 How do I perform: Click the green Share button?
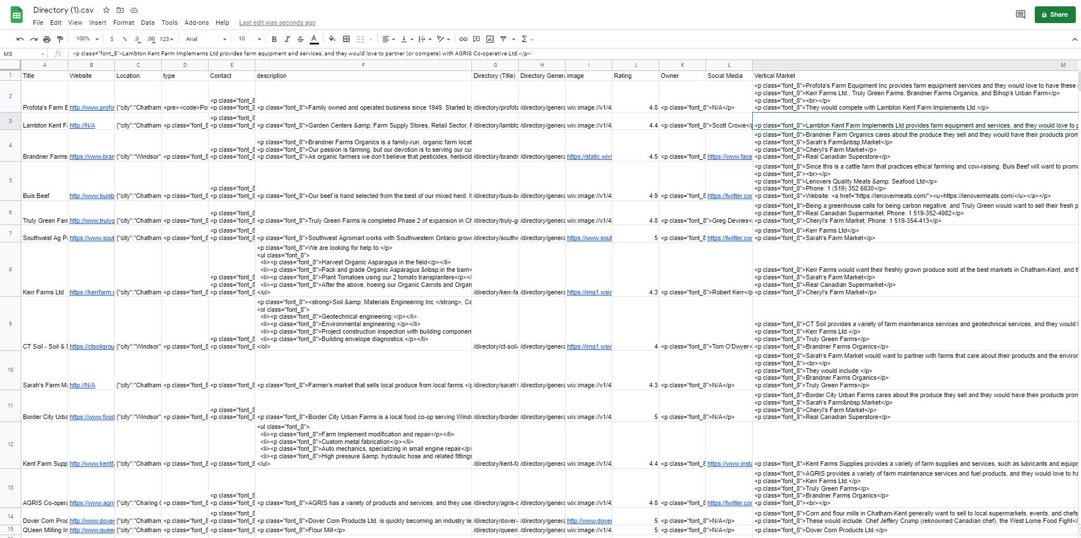tap(1054, 14)
